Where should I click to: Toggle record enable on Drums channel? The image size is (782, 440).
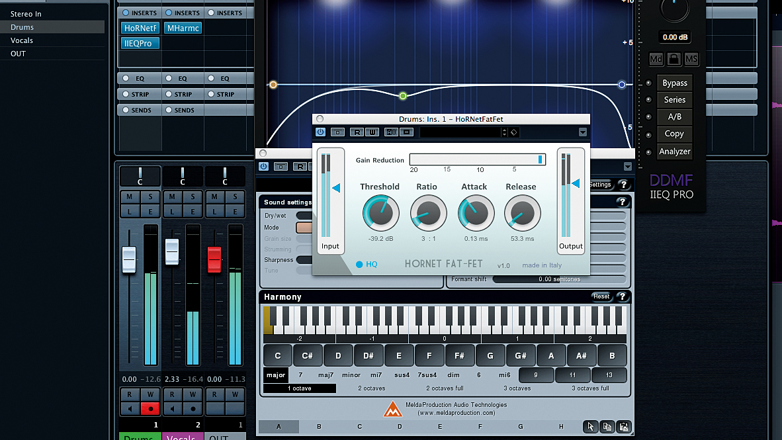pyautogui.click(x=150, y=409)
